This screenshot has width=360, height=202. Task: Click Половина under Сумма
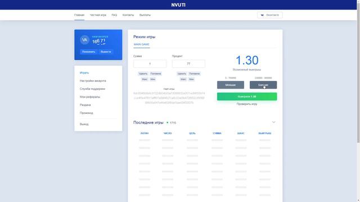tap(156, 74)
